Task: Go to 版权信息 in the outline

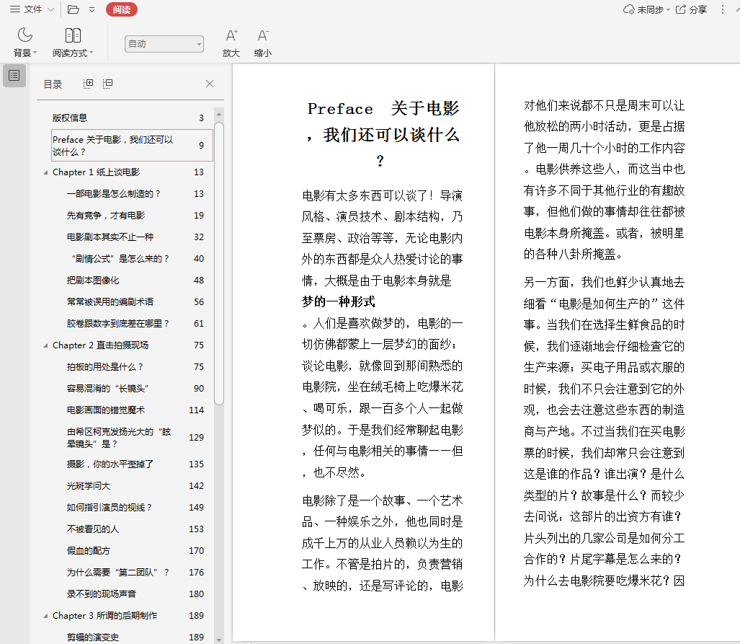Action: coord(70,118)
